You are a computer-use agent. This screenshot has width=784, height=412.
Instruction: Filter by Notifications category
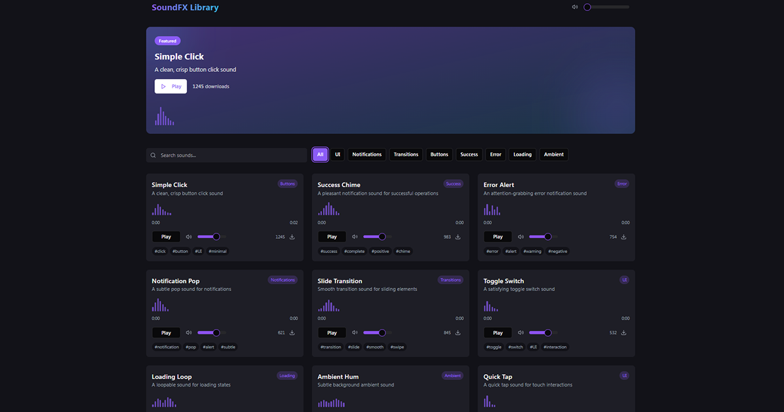coord(367,154)
